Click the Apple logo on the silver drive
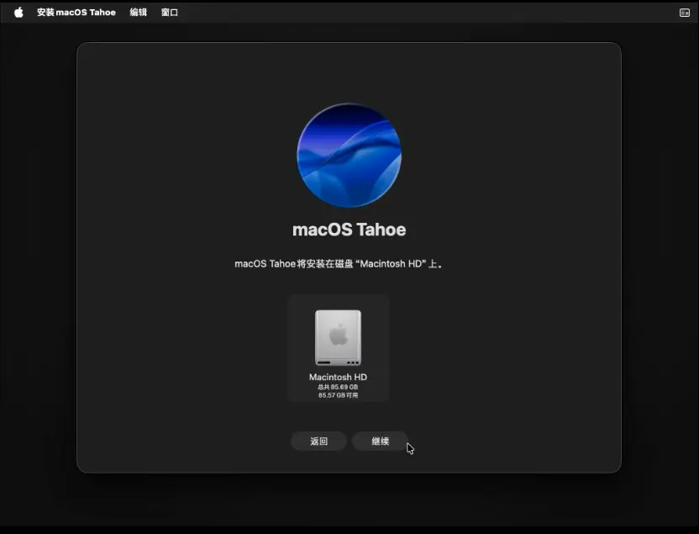 coord(338,336)
